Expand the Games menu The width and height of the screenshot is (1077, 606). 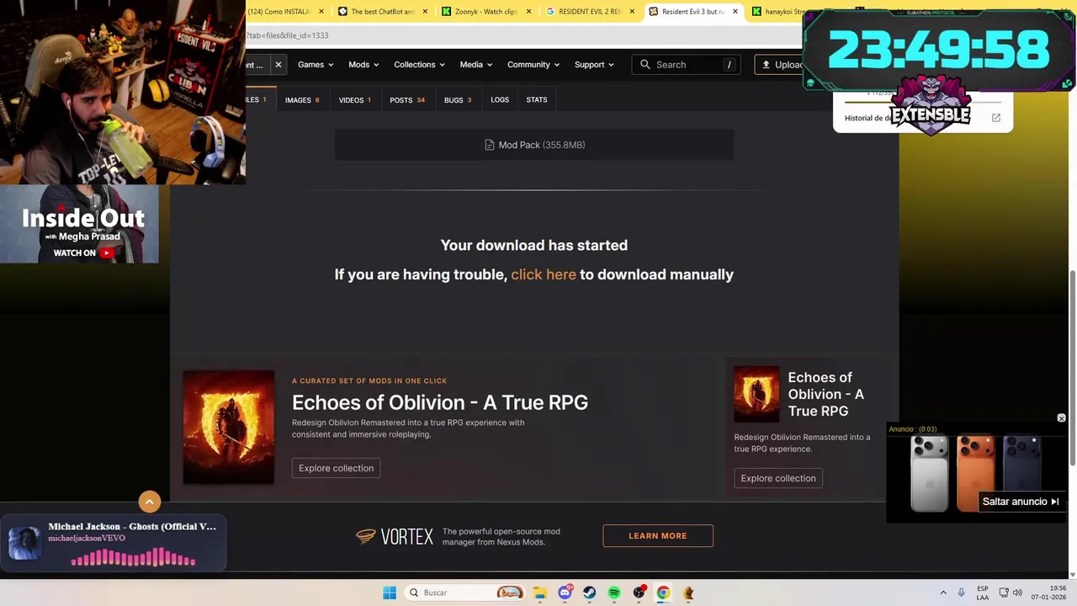[316, 65]
